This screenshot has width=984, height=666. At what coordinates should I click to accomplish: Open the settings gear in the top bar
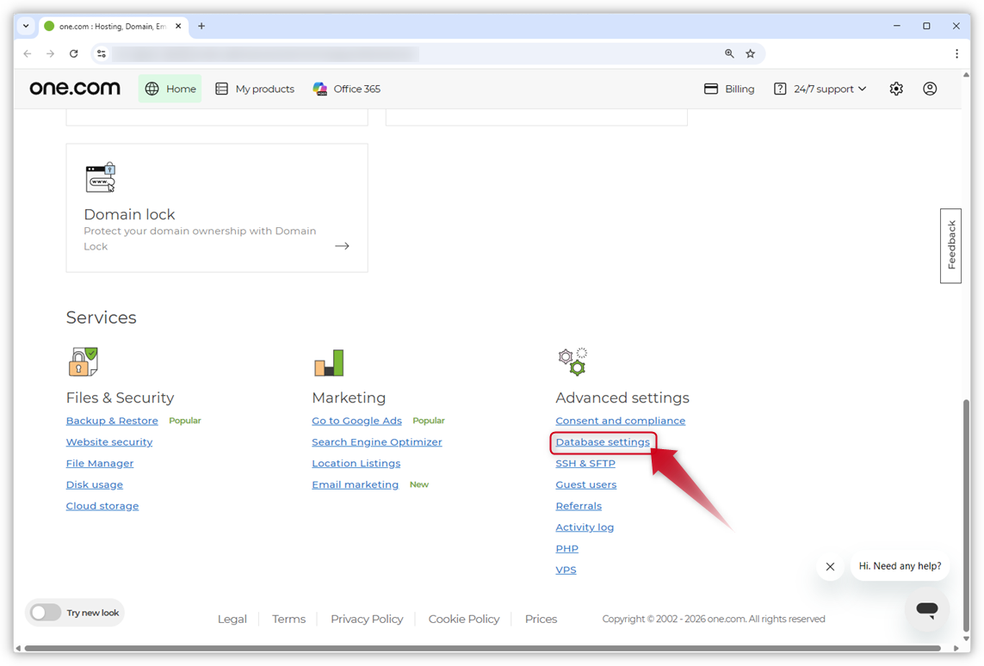pyautogui.click(x=896, y=89)
